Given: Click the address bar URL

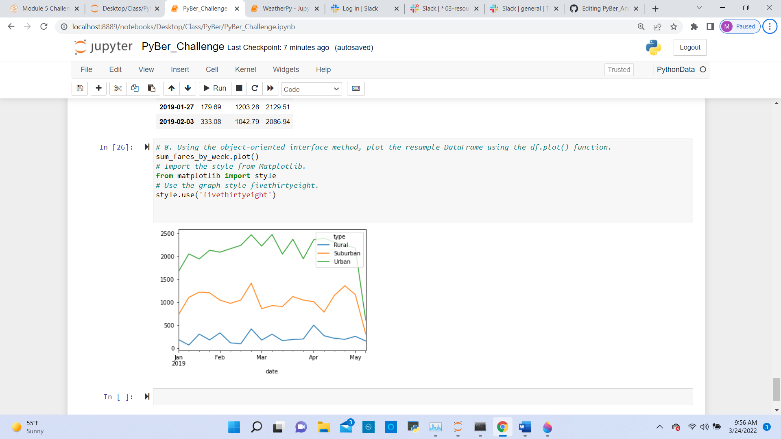Looking at the screenshot, I should (183, 26).
